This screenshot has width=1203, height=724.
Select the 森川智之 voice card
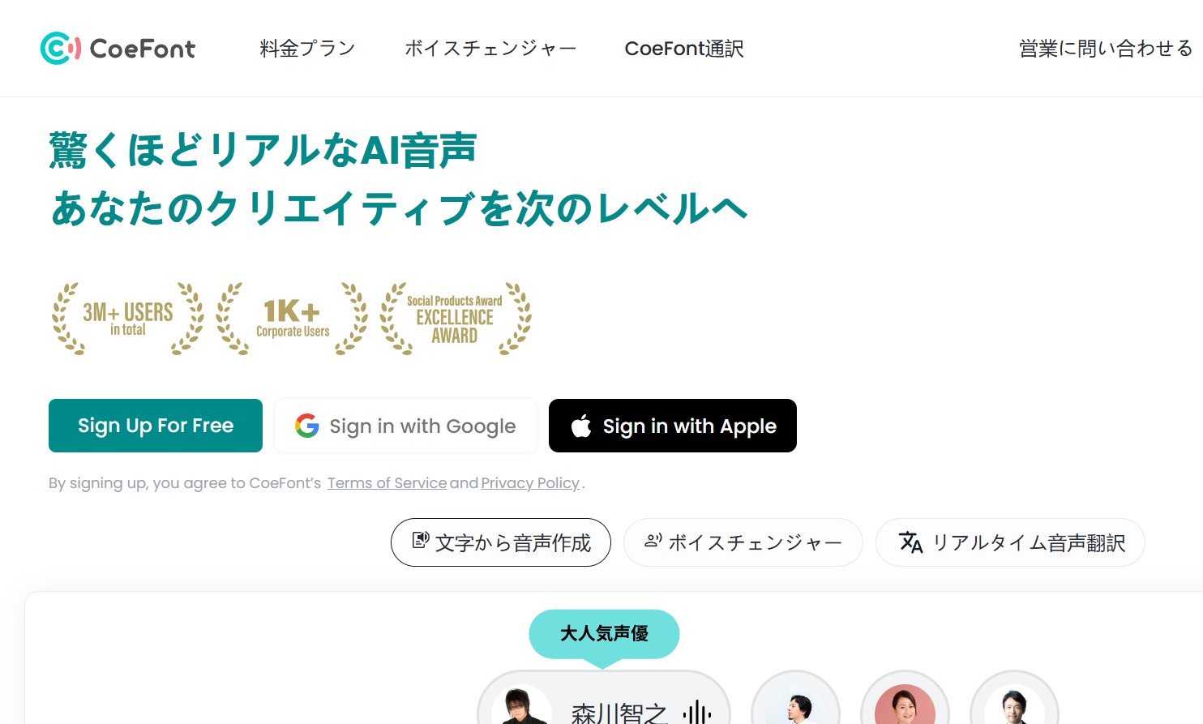604,699
